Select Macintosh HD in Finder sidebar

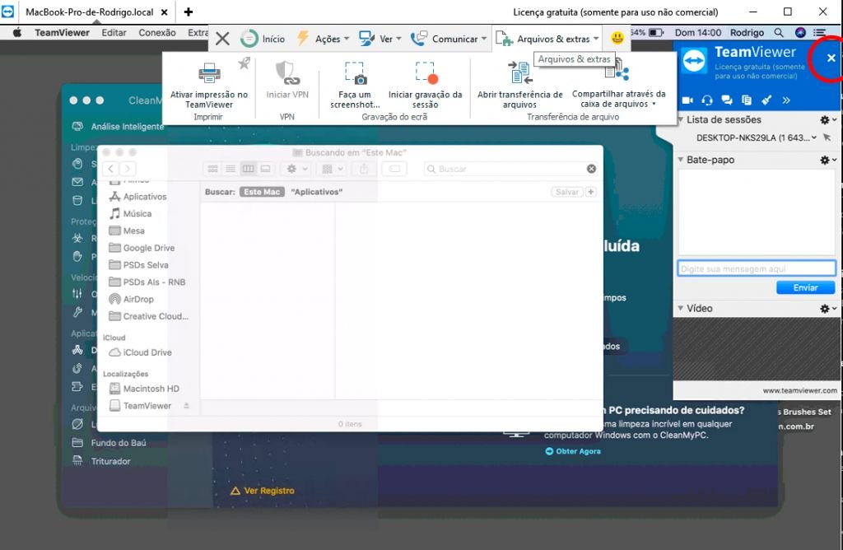tap(144, 388)
